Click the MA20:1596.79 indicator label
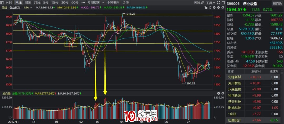This screenshot has width=284, height=124. pyautogui.click(x=91, y=7)
